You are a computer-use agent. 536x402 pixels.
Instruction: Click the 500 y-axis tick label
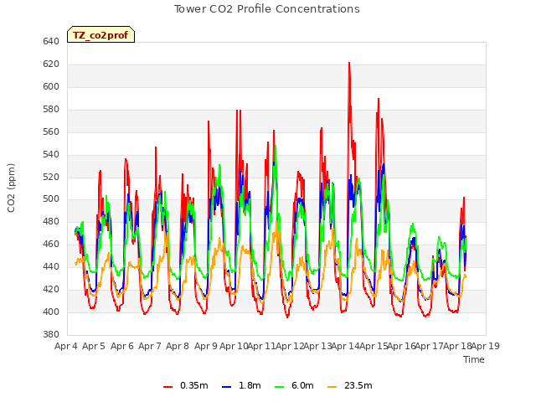[x=51, y=199]
